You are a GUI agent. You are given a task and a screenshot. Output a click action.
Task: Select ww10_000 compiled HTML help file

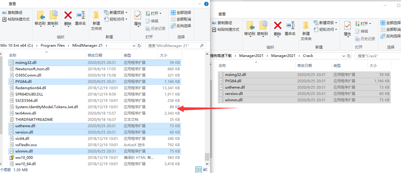click(95, 158)
